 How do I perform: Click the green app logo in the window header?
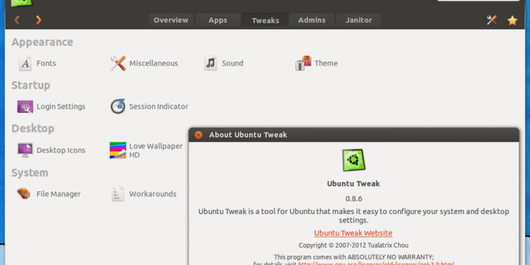pyautogui.click(x=21, y=3)
